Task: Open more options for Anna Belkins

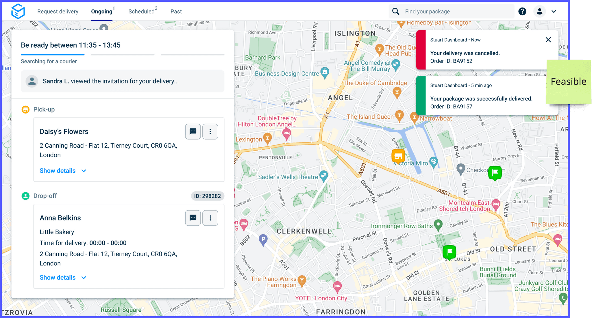Action: pos(210,218)
